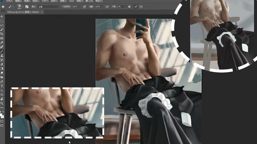Select the Move tool
257x144 pixels.
tap(2, 17)
